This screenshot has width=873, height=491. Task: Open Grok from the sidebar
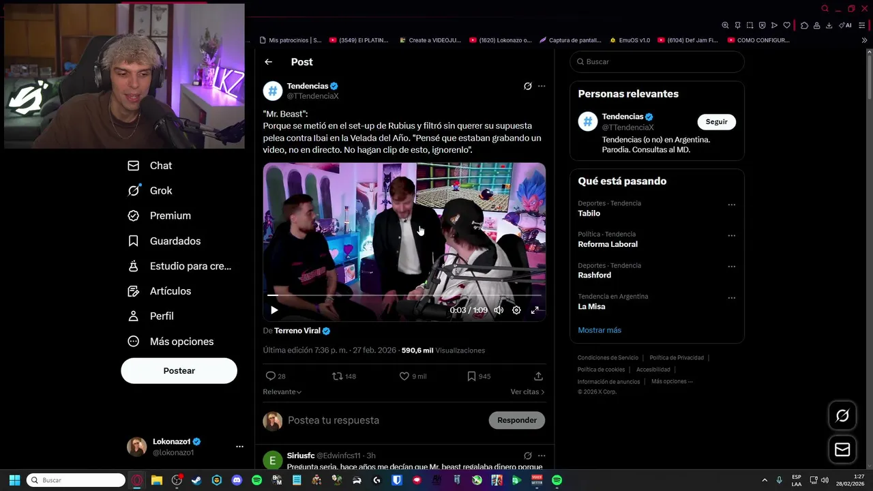(x=150, y=191)
